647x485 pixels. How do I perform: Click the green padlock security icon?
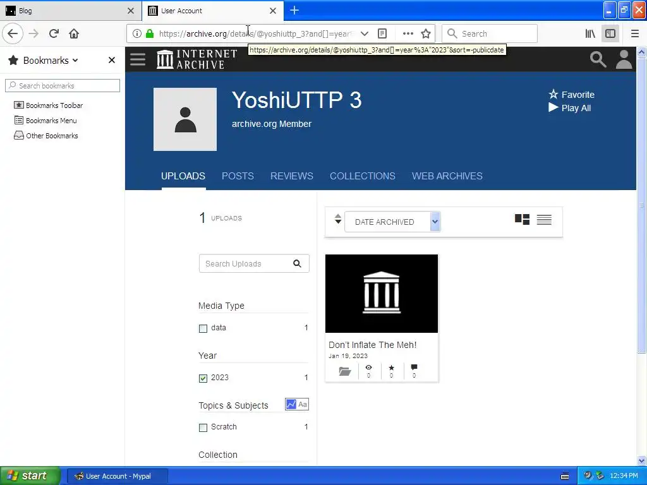click(150, 33)
